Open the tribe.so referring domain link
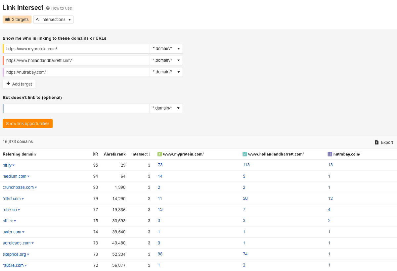397x271 pixels. (x=10, y=210)
